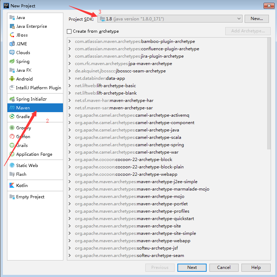This screenshot has height=277, width=277.
Task: Expand bamboo-plugin-archetype entry
Action: pyautogui.click(x=70, y=41)
